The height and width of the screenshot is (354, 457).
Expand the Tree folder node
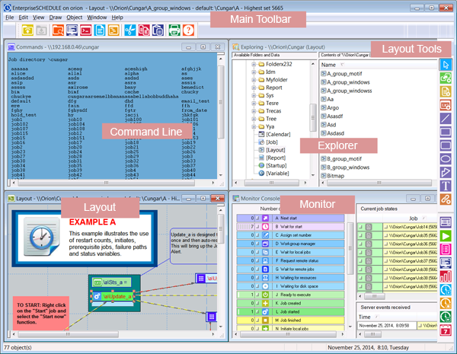(254, 119)
